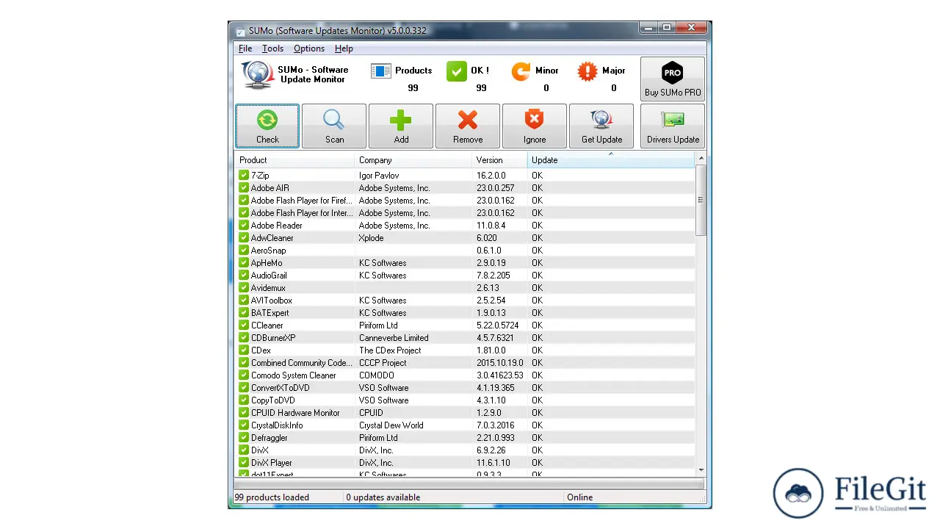Select the ApHeMo row

click(x=464, y=263)
